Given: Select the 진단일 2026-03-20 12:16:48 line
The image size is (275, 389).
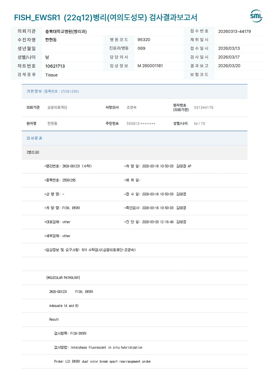Looking at the screenshot, I should coord(155,222).
